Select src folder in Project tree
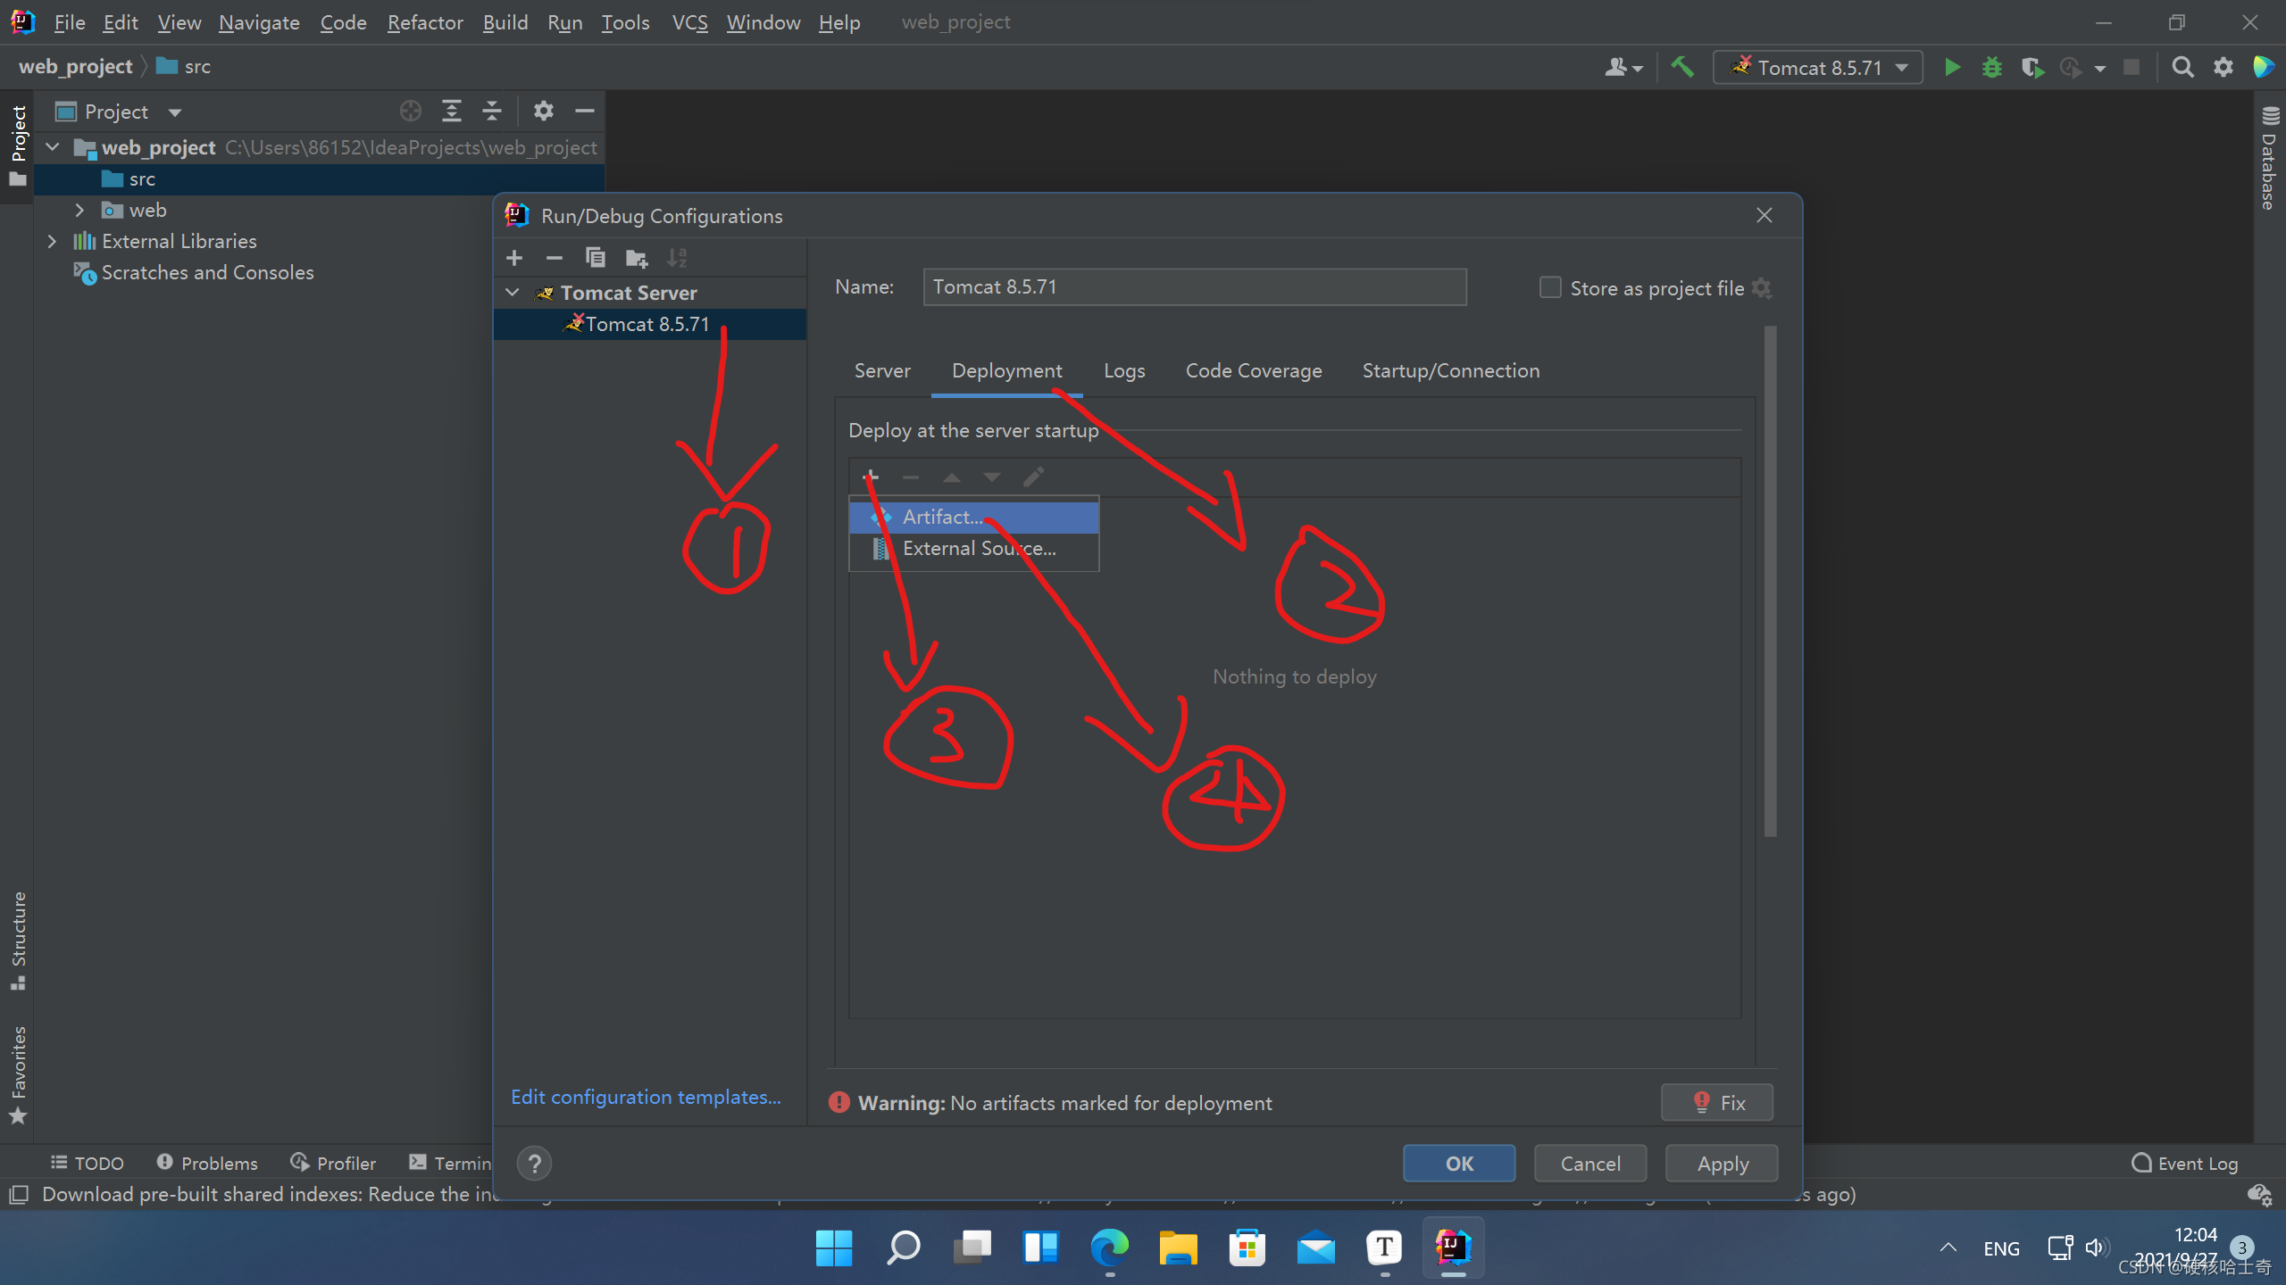Screen dimensions: 2286x1285 (x=319, y=178)
